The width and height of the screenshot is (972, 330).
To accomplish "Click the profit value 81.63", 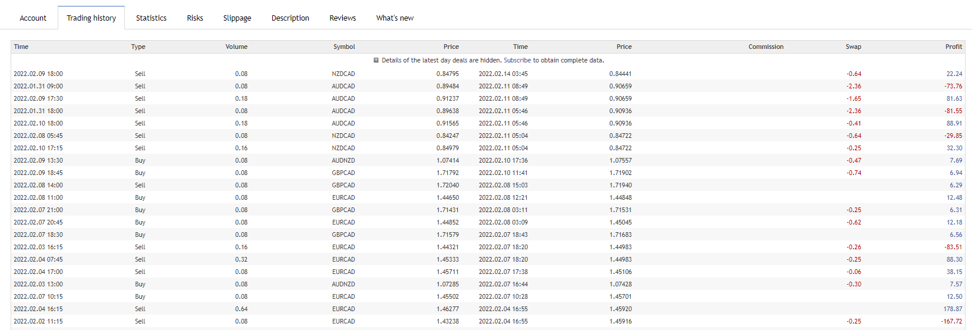I will coord(954,98).
